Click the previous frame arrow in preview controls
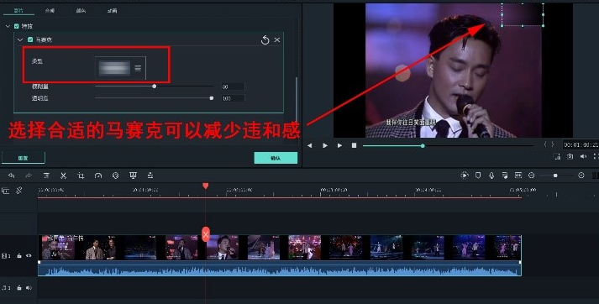This screenshot has height=304, width=599. coord(309,145)
